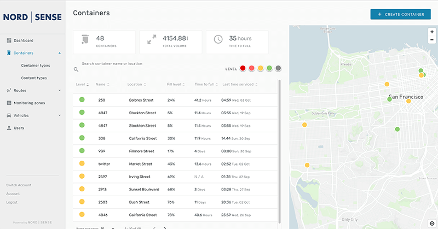The height and width of the screenshot is (229, 438).
Task: Expand the Routes submenu arrow
Action: [60, 90]
